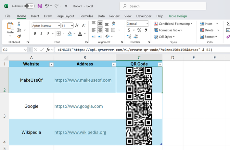Screen dimensions: 230x150
Task: Click the formula bar text
Action: (135, 50)
